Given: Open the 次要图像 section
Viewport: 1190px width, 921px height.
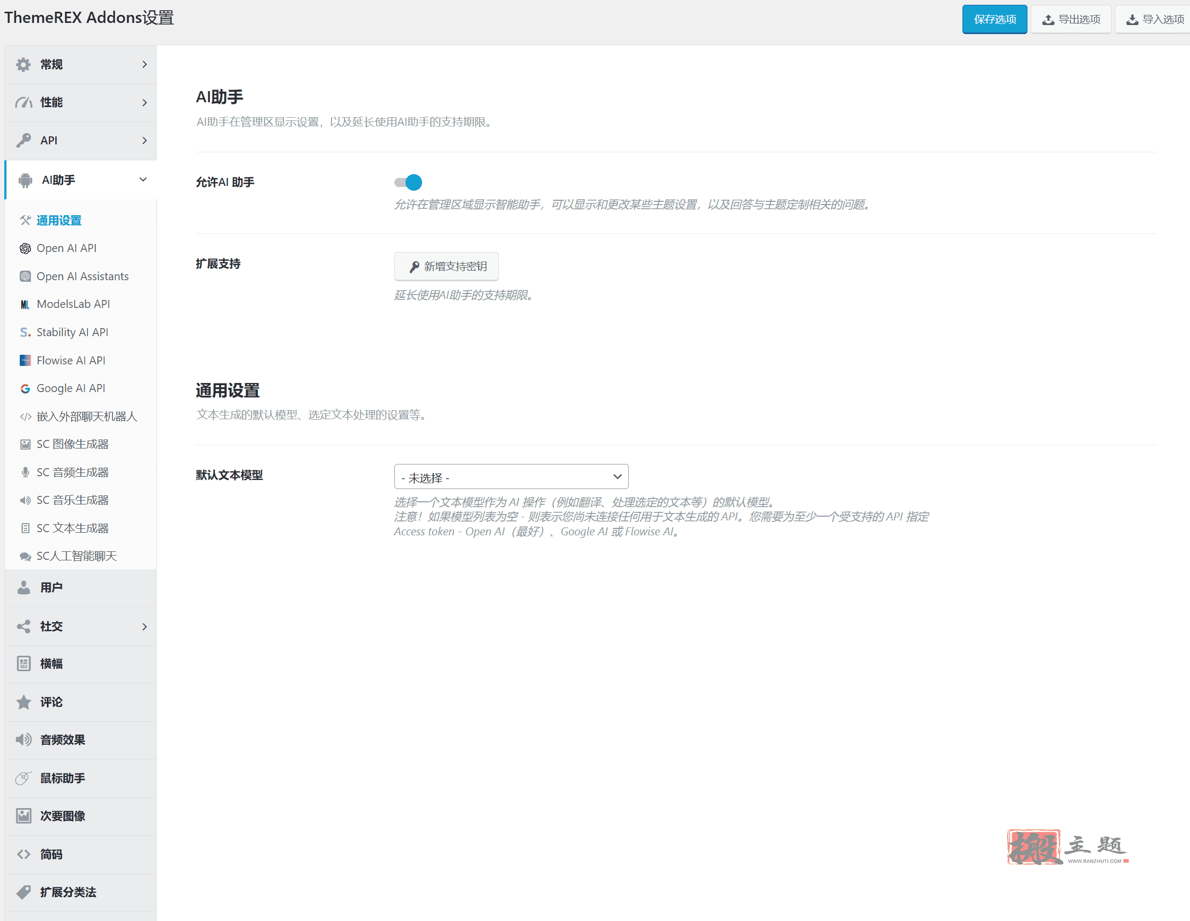Looking at the screenshot, I should tap(80, 817).
